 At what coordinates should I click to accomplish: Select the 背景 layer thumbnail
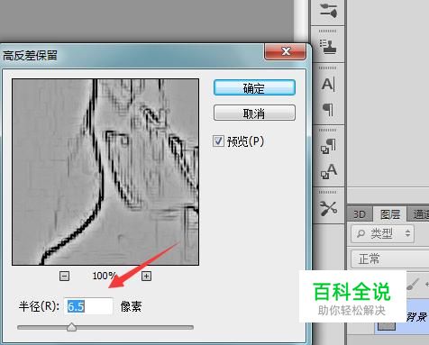(x=387, y=325)
